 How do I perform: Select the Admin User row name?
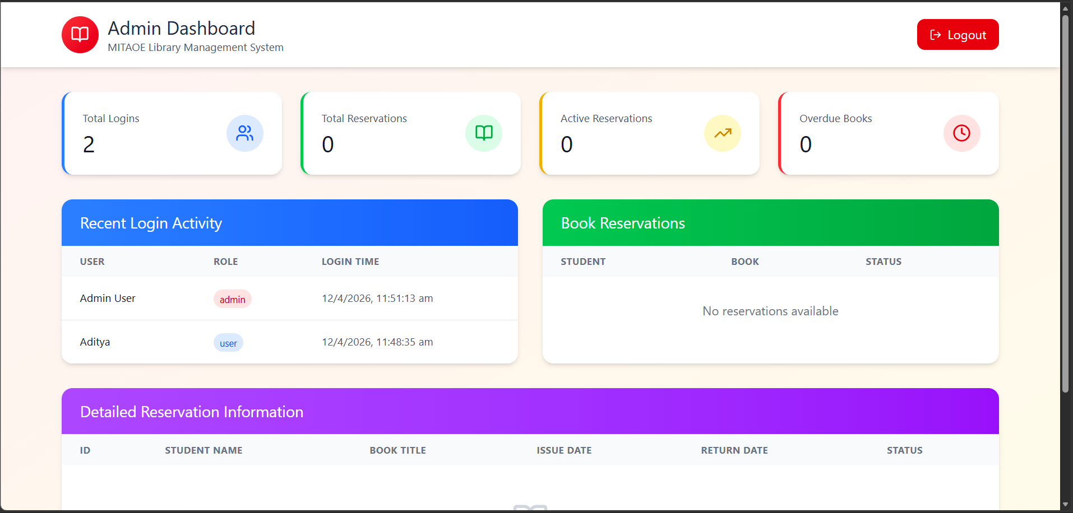click(108, 299)
